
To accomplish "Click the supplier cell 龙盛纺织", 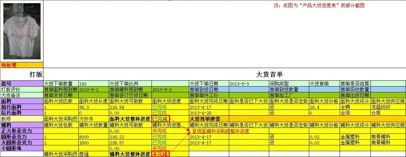I will 388,107.
